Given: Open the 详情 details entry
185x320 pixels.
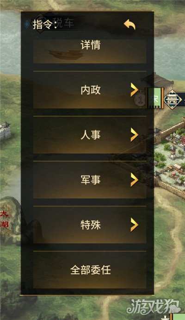Looking at the screenshot, I should pos(90,51).
